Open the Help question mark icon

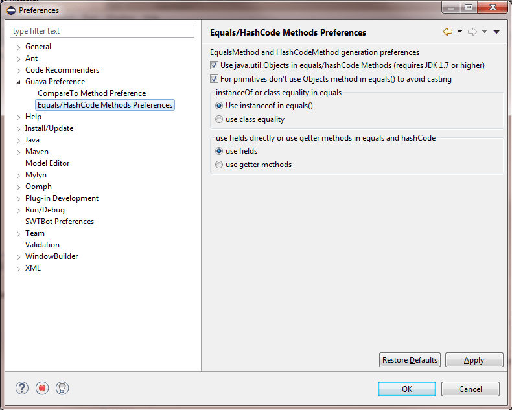[x=22, y=388]
